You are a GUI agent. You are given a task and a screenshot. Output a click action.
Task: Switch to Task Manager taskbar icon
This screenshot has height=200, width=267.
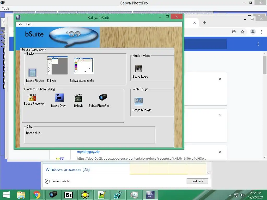point(134,195)
